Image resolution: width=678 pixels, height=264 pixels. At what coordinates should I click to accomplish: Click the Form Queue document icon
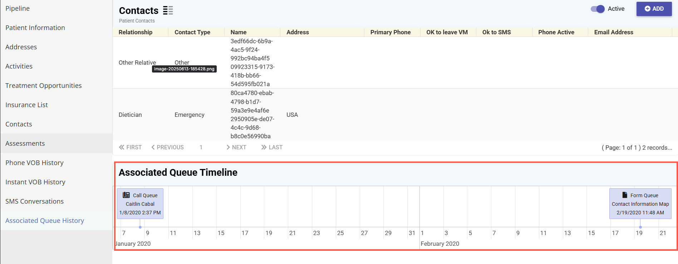tap(625, 195)
